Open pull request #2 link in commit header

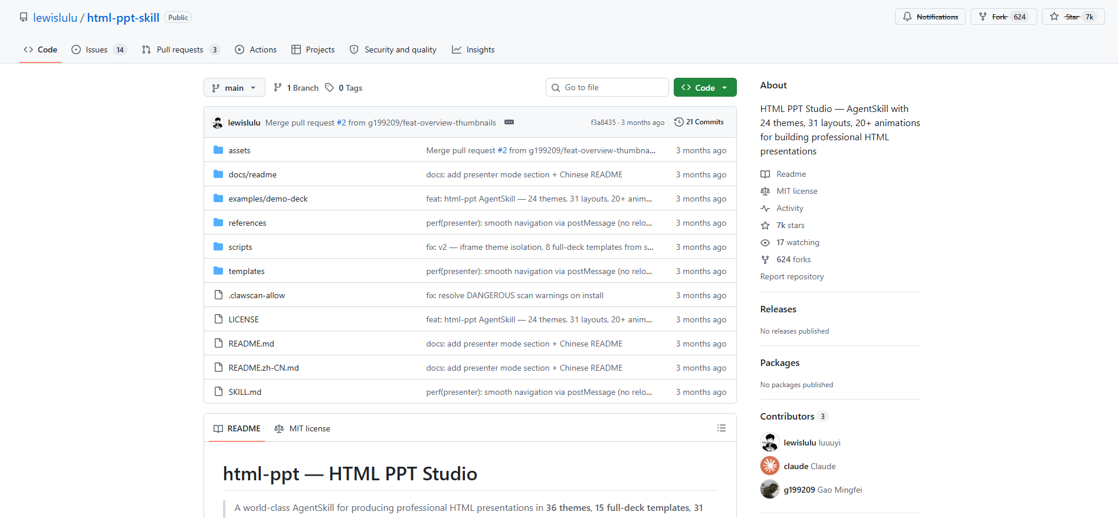(x=341, y=123)
